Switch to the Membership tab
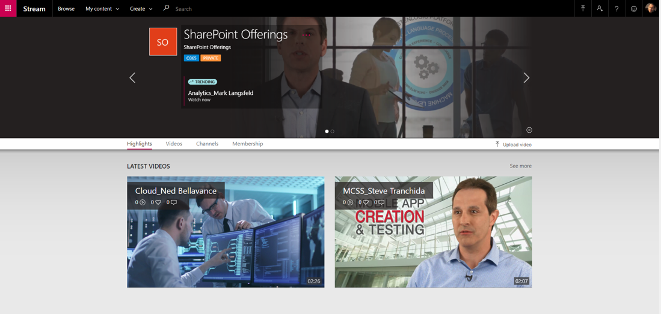Screen dimensions: 661x314 point(247,144)
